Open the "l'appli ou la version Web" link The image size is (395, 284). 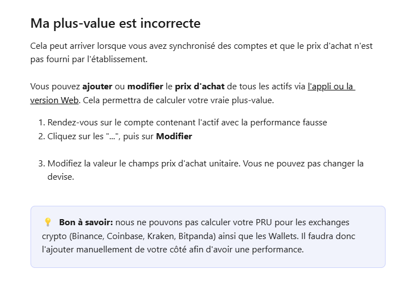331,87
